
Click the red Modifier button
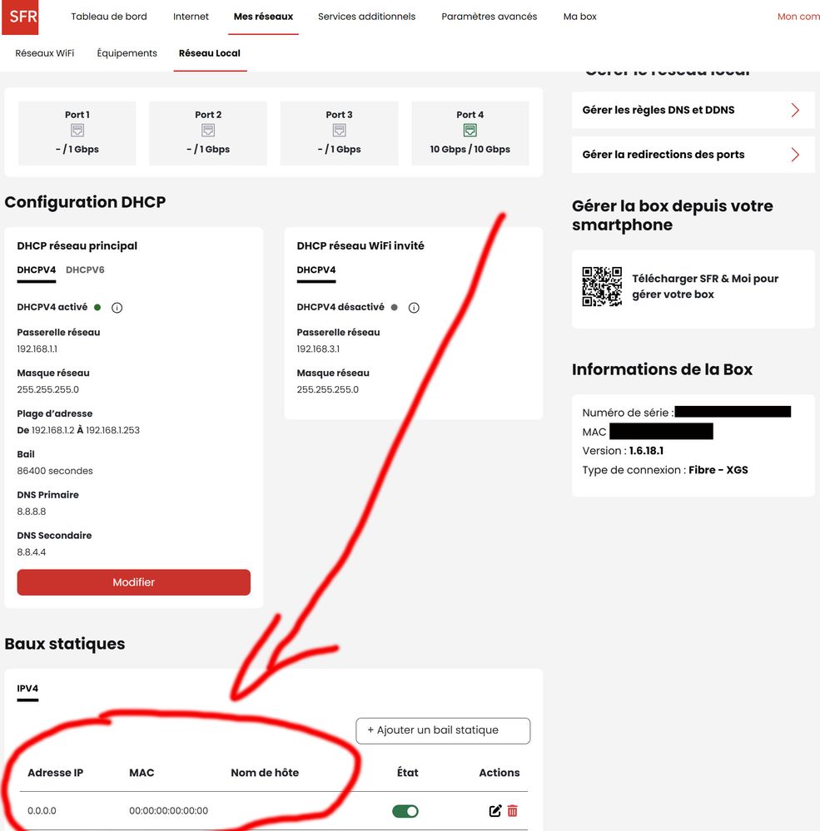tap(133, 582)
